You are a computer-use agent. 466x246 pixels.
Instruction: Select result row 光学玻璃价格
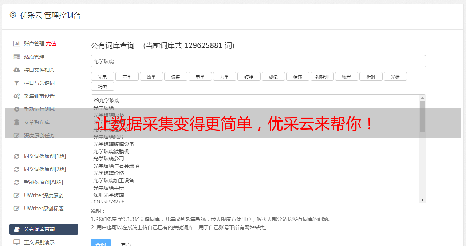(x=108, y=173)
